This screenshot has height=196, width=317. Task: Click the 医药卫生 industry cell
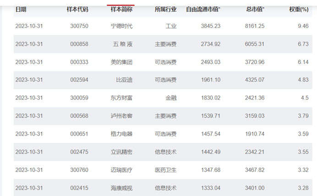pos(165,170)
